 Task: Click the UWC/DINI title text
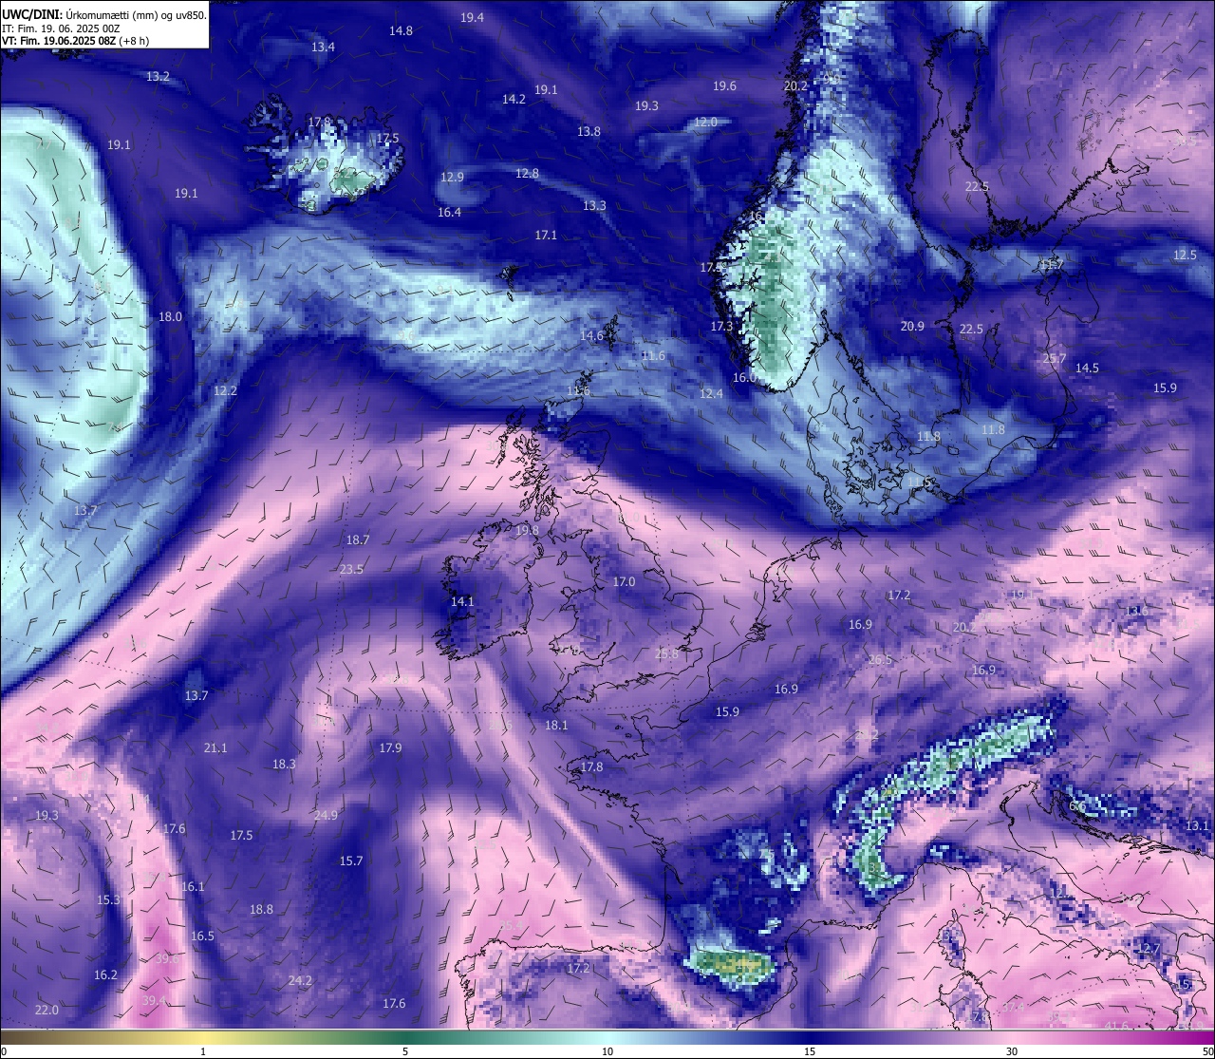32,15
